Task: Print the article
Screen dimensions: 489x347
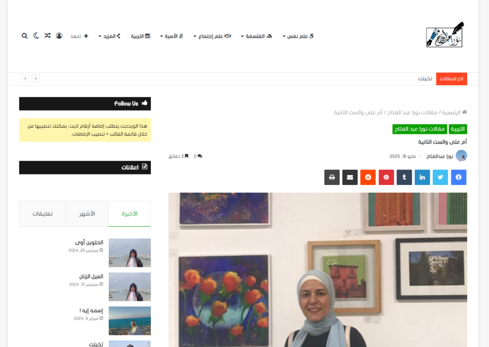Action: click(x=332, y=177)
